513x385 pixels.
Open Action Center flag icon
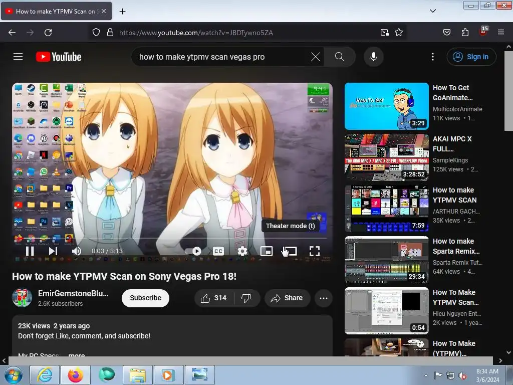(438, 375)
